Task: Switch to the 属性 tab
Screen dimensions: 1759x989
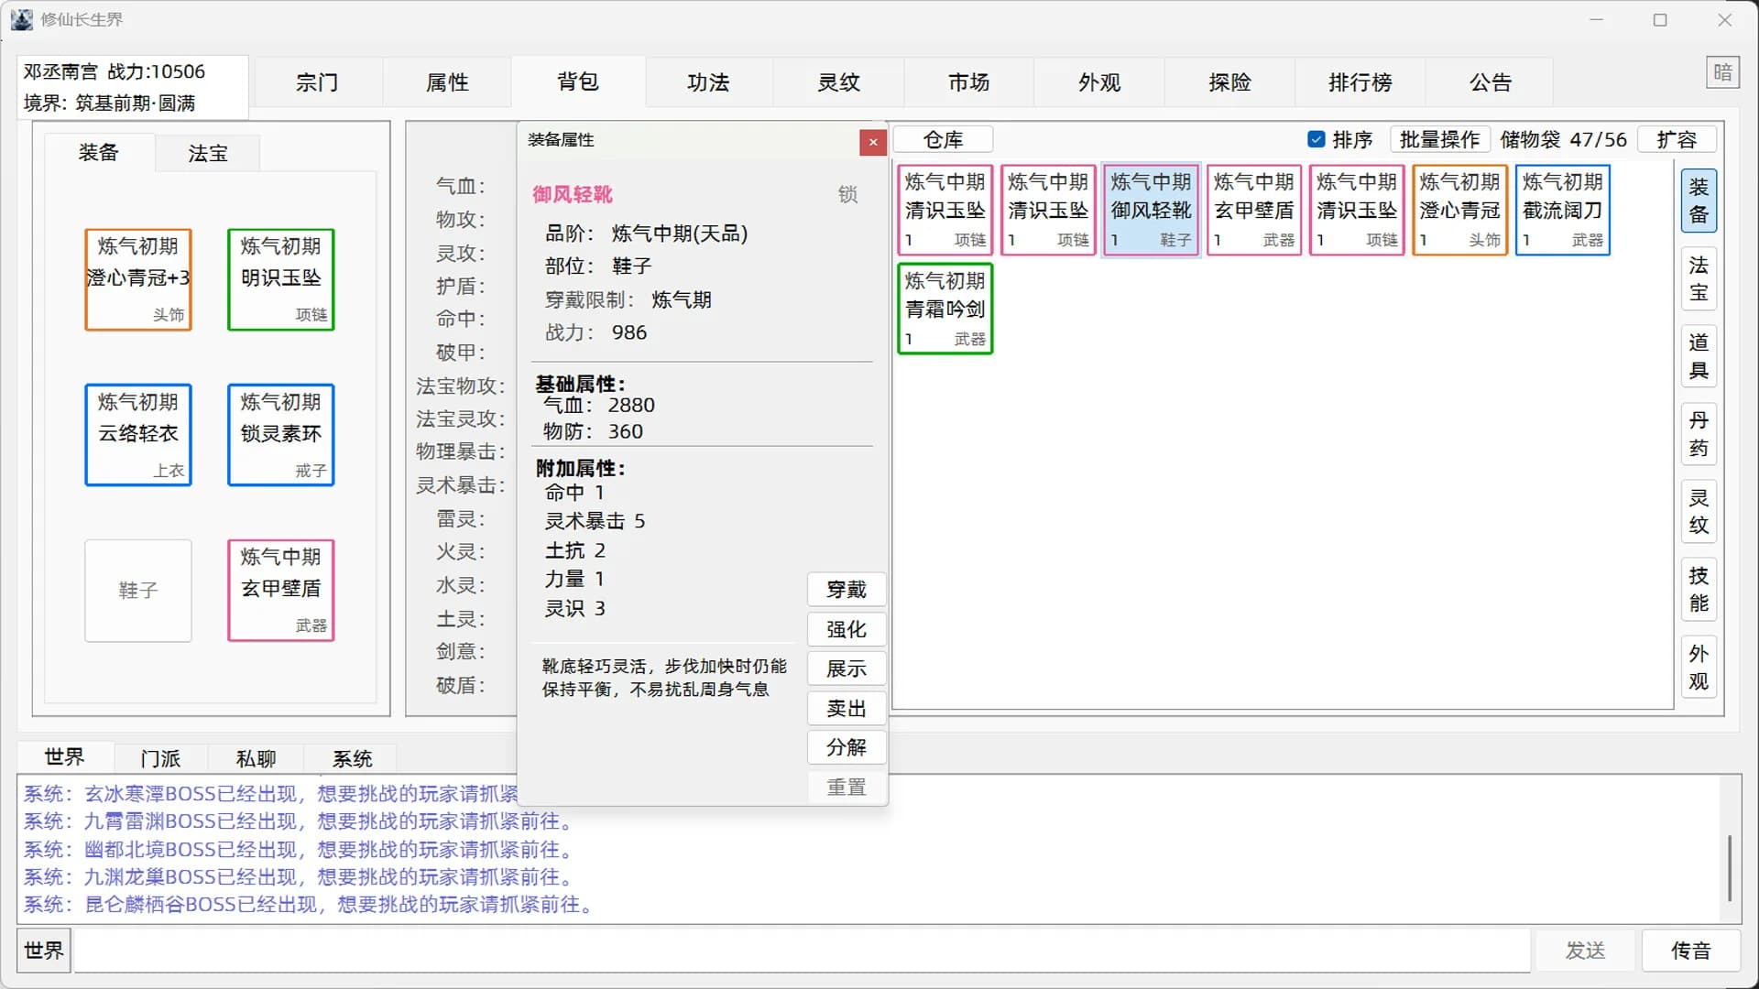Action: click(x=447, y=82)
